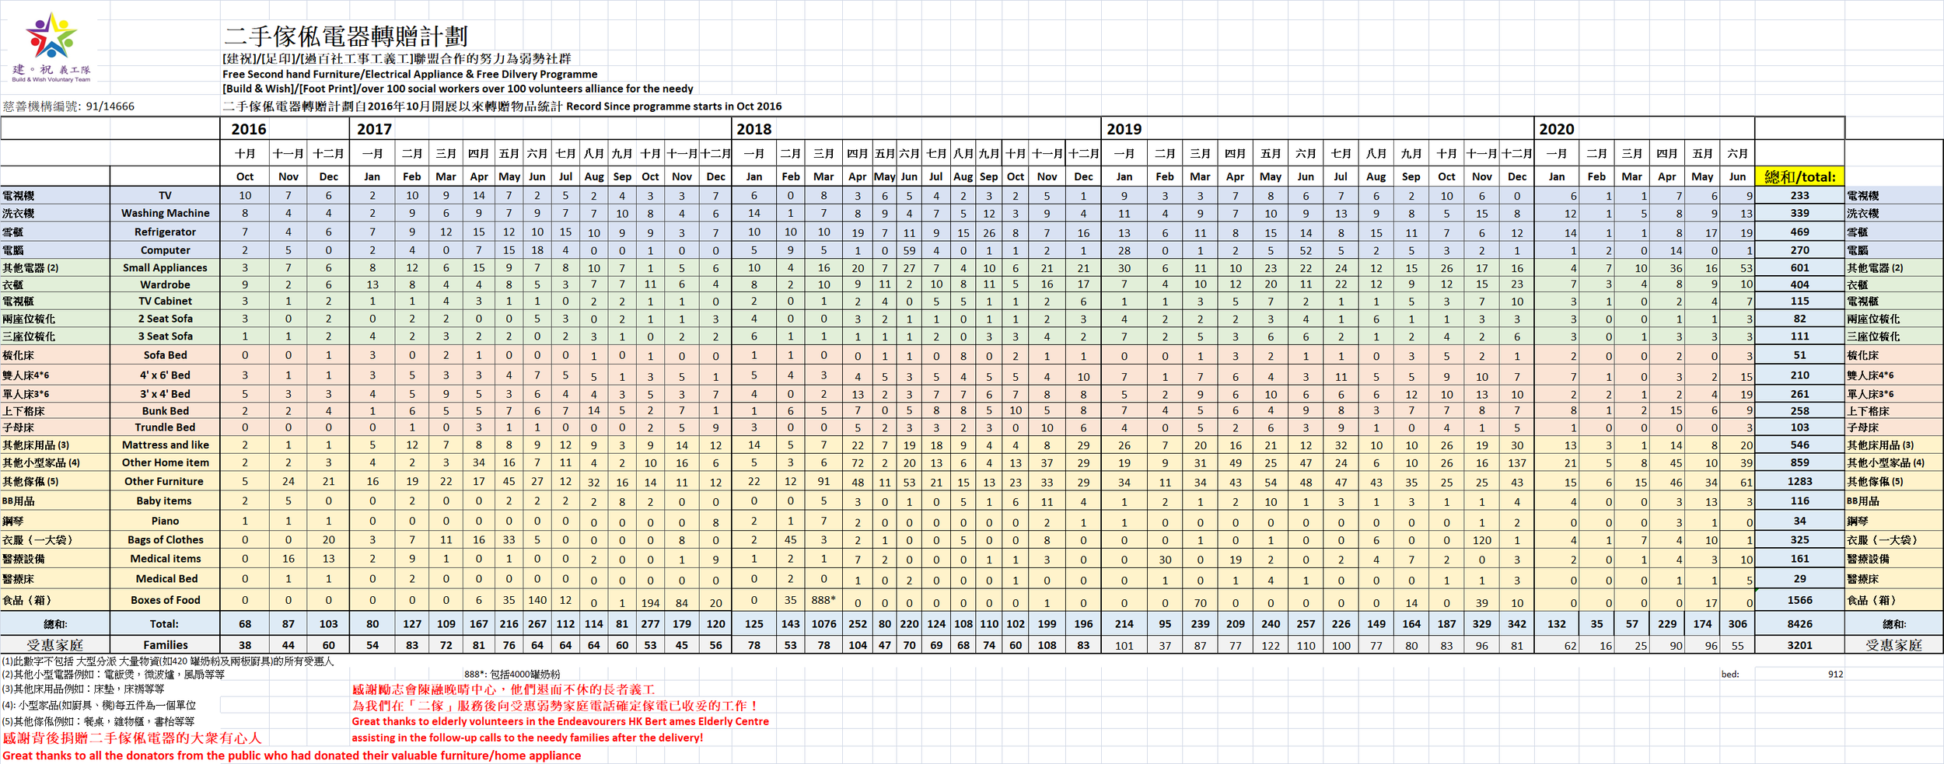1944x764 pixels.
Task: Select the title 二手傢俬電器轉贈計劃
Action: click(x=346, y=37)
